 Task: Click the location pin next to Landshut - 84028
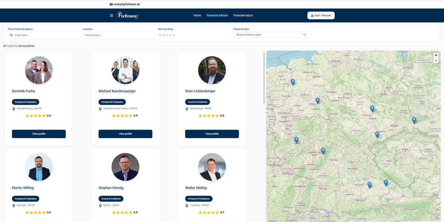187,206
